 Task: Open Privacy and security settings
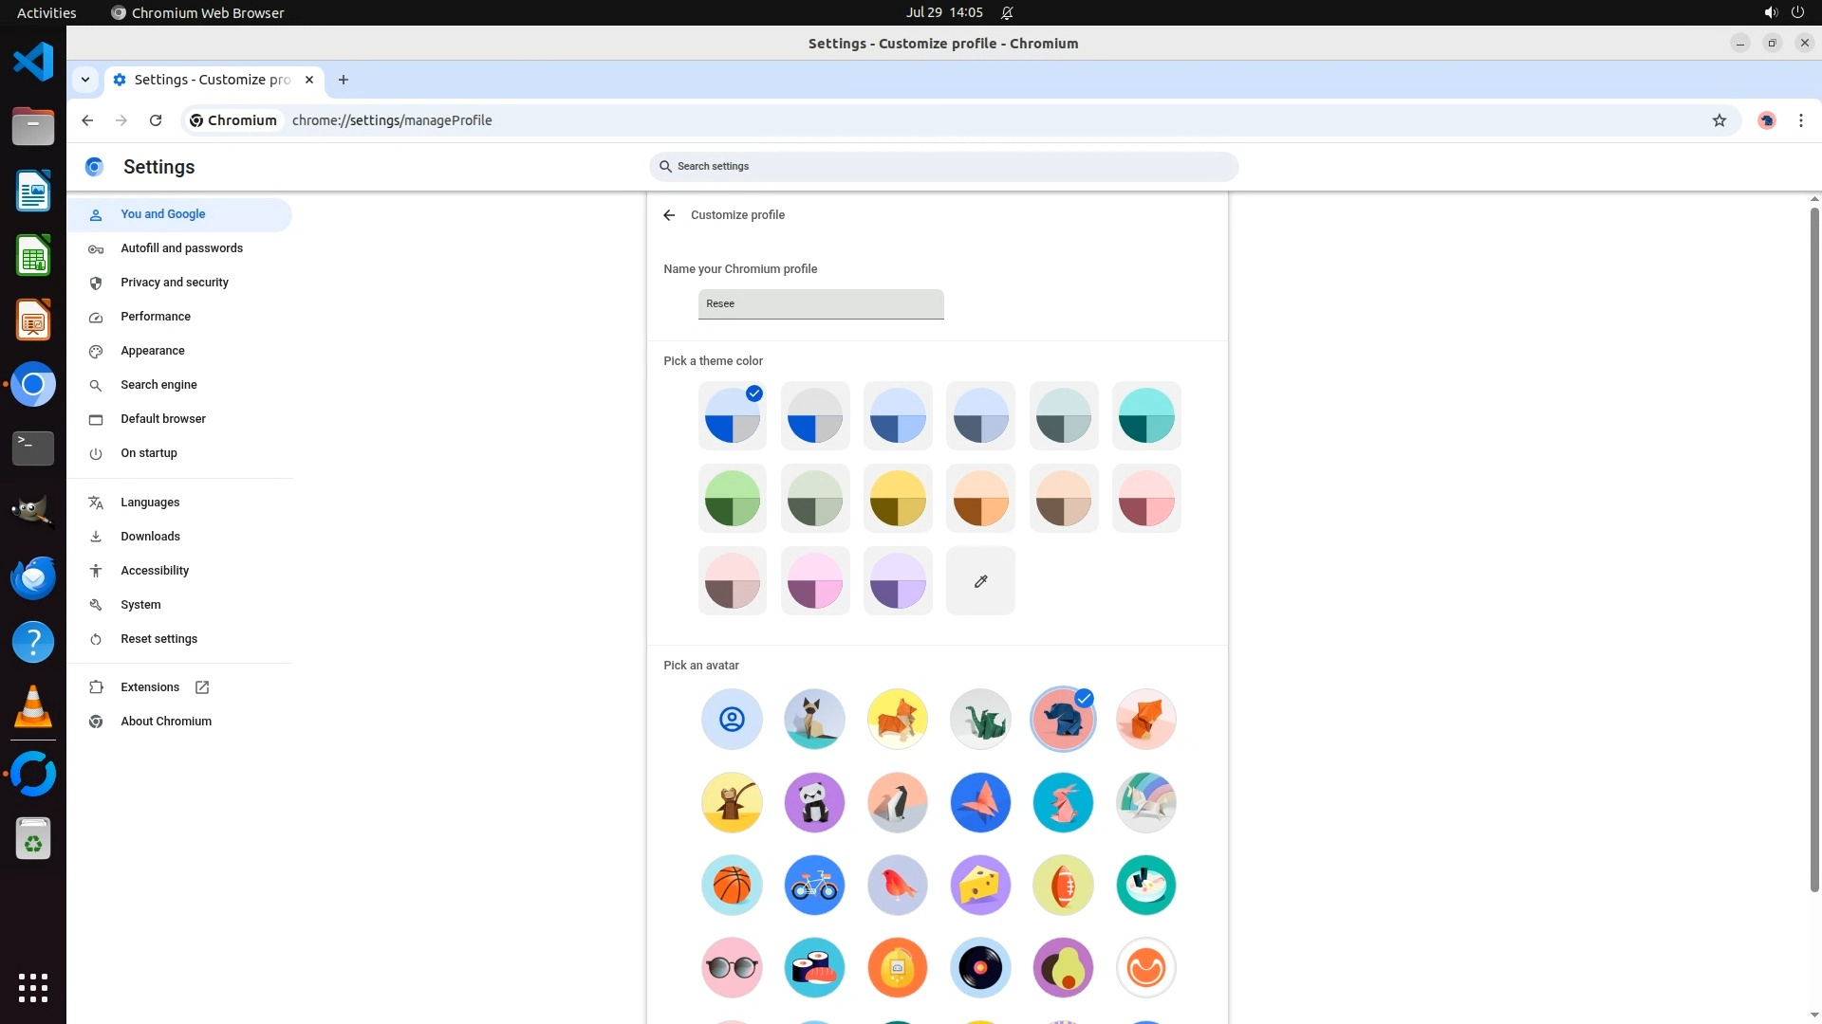click(x=174, y=283)
